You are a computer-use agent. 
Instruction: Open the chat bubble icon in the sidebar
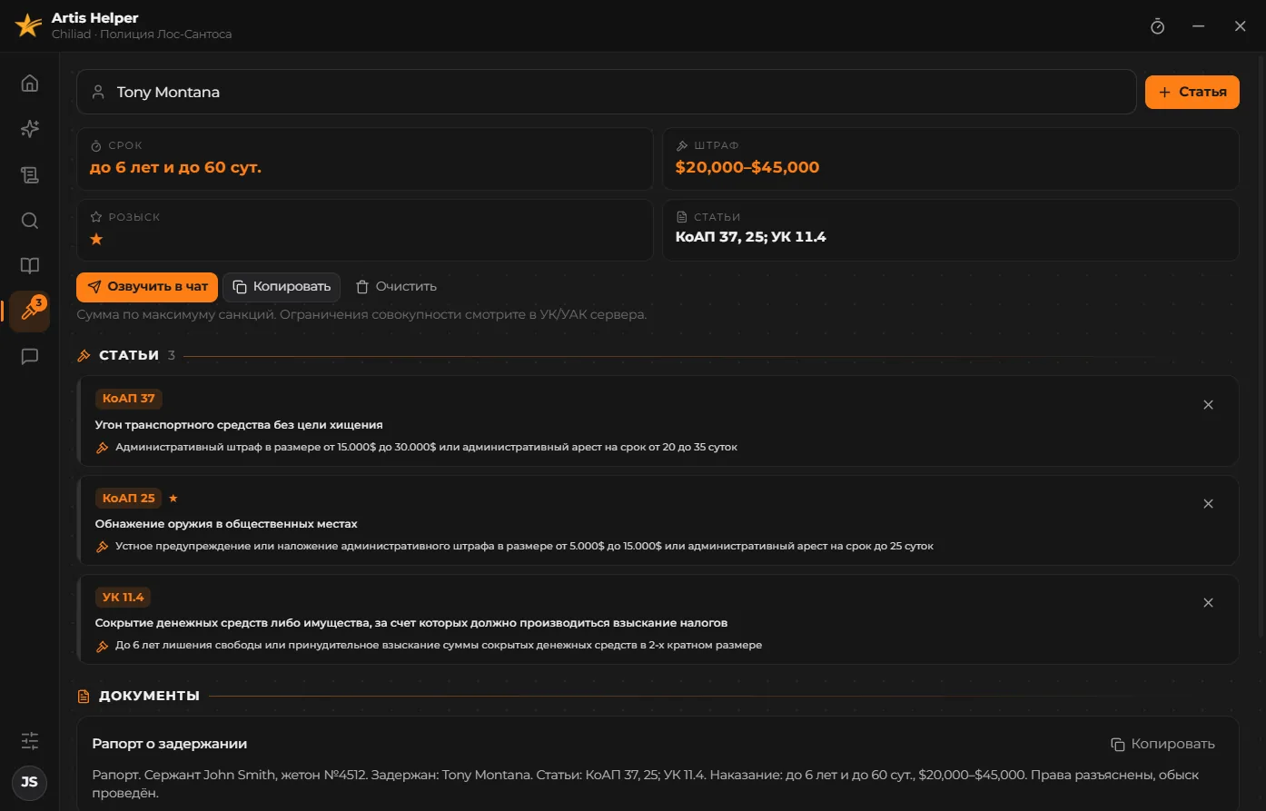(30, 357)
